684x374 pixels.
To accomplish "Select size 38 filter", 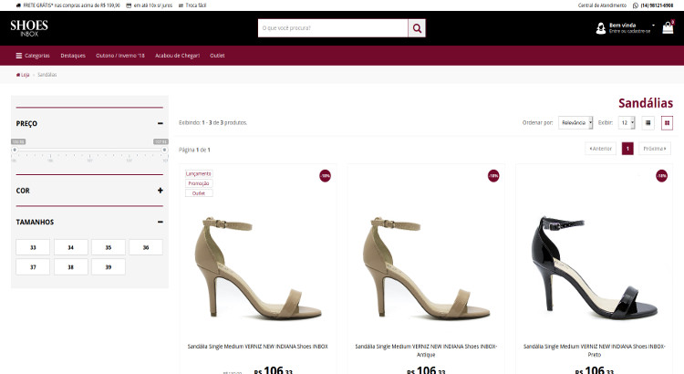I will pyautogui.click(x=70, y=267).
